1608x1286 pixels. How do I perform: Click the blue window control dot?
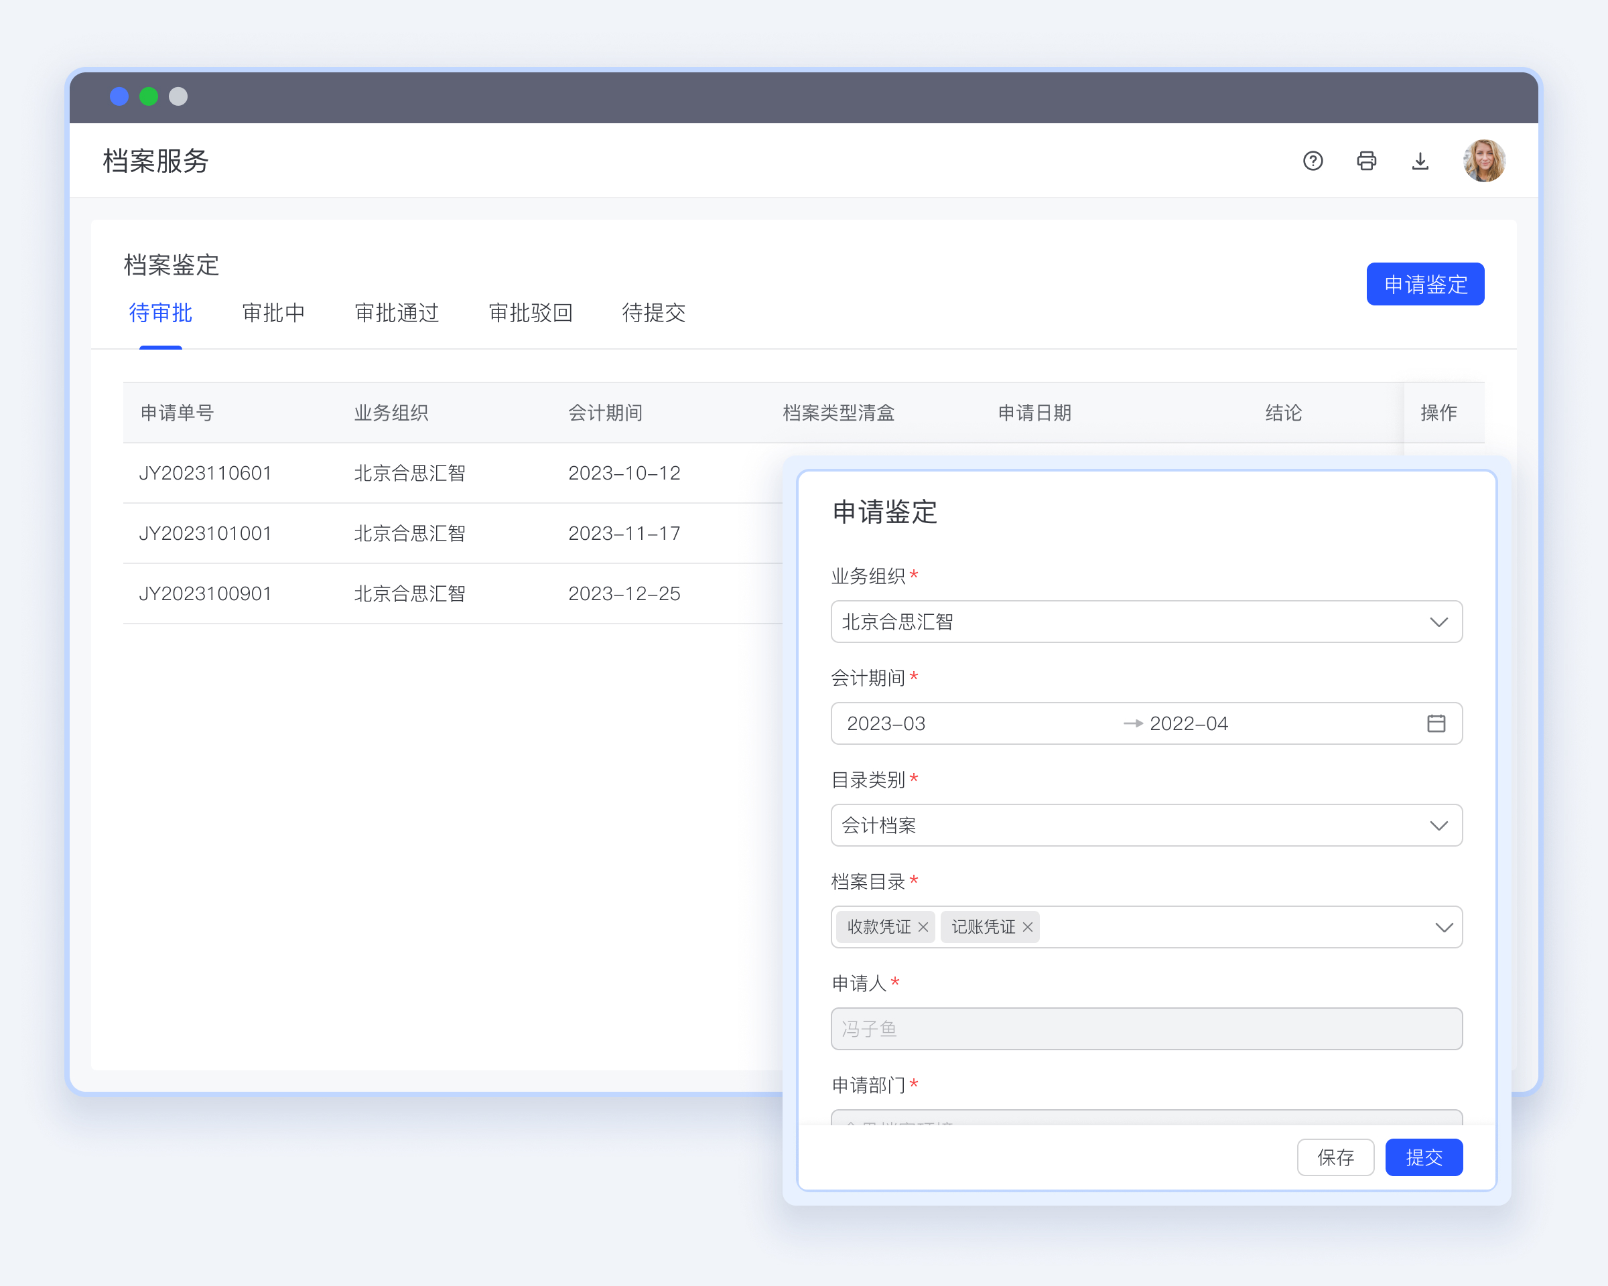tap(119, 96)
